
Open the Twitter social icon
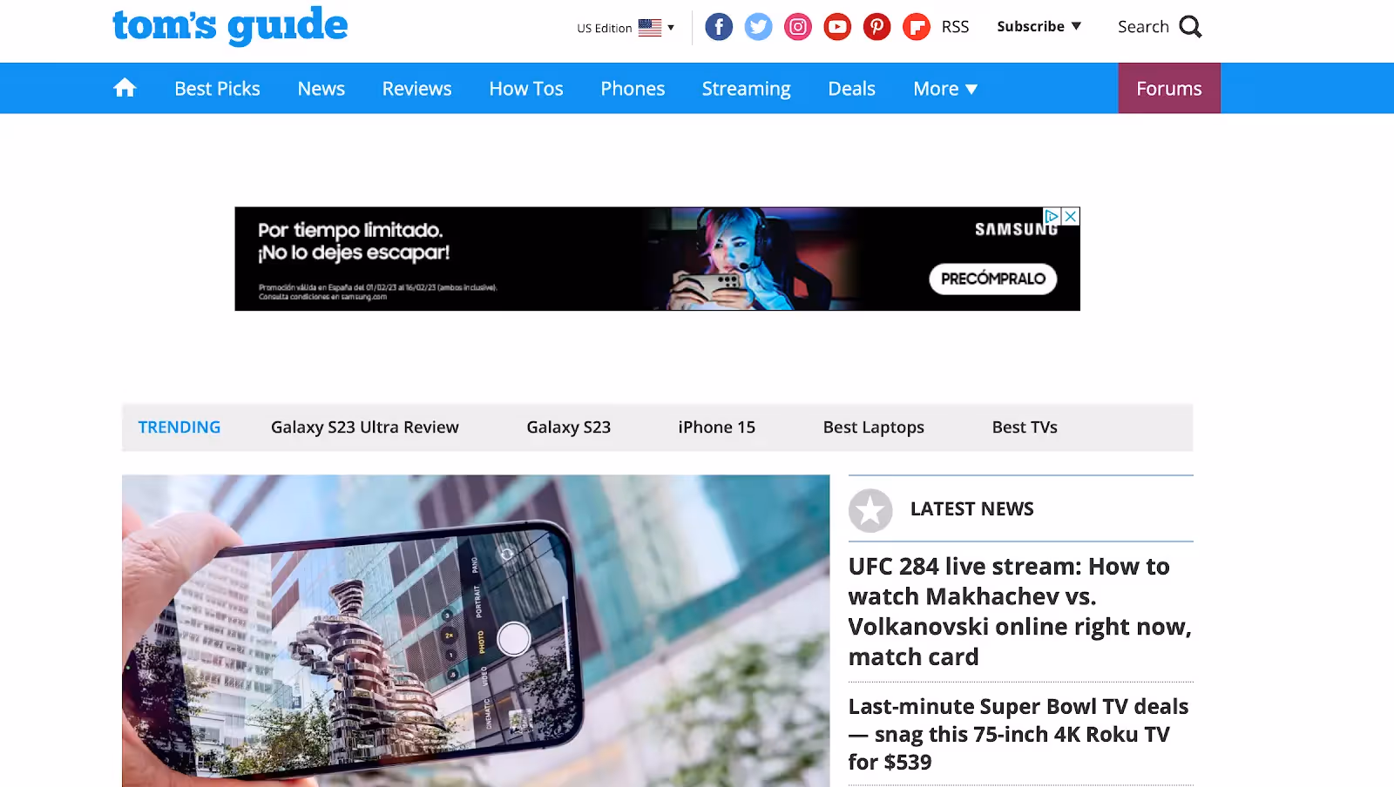[758, 27]
